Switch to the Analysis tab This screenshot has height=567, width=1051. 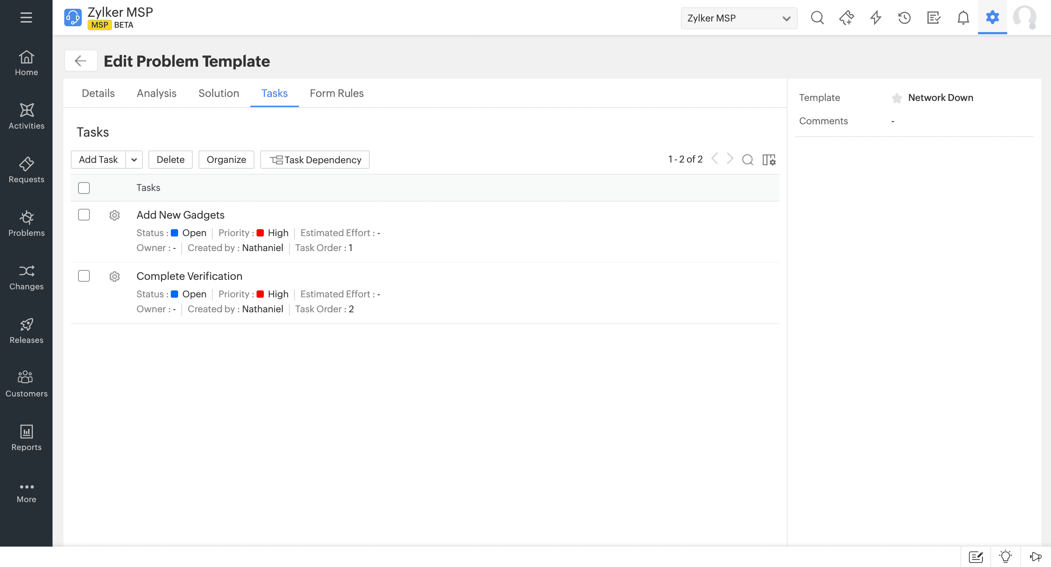(x=156, y=93)
